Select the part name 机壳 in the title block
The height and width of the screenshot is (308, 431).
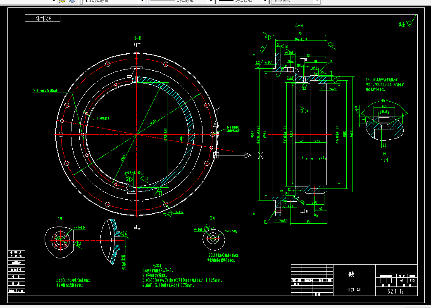coord(351,274)
